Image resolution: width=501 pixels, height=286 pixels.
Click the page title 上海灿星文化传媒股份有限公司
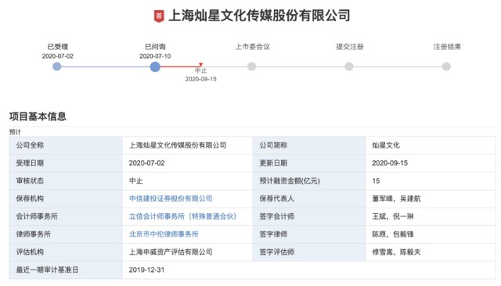(x=259, y=16)
